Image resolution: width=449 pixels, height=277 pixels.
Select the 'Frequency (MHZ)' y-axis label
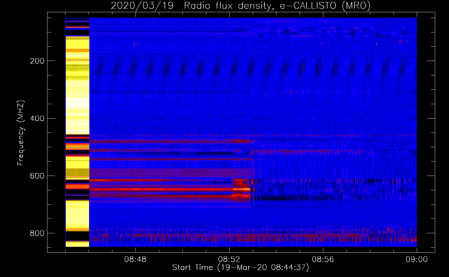point(21,133)
